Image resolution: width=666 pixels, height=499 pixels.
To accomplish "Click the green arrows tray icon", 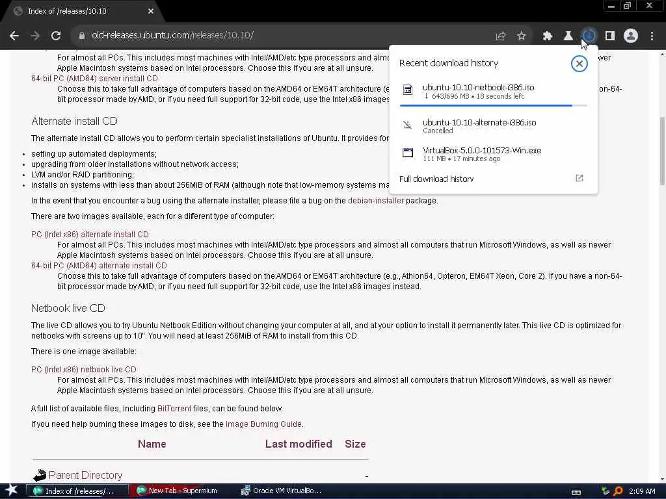I will pos(606,491).
